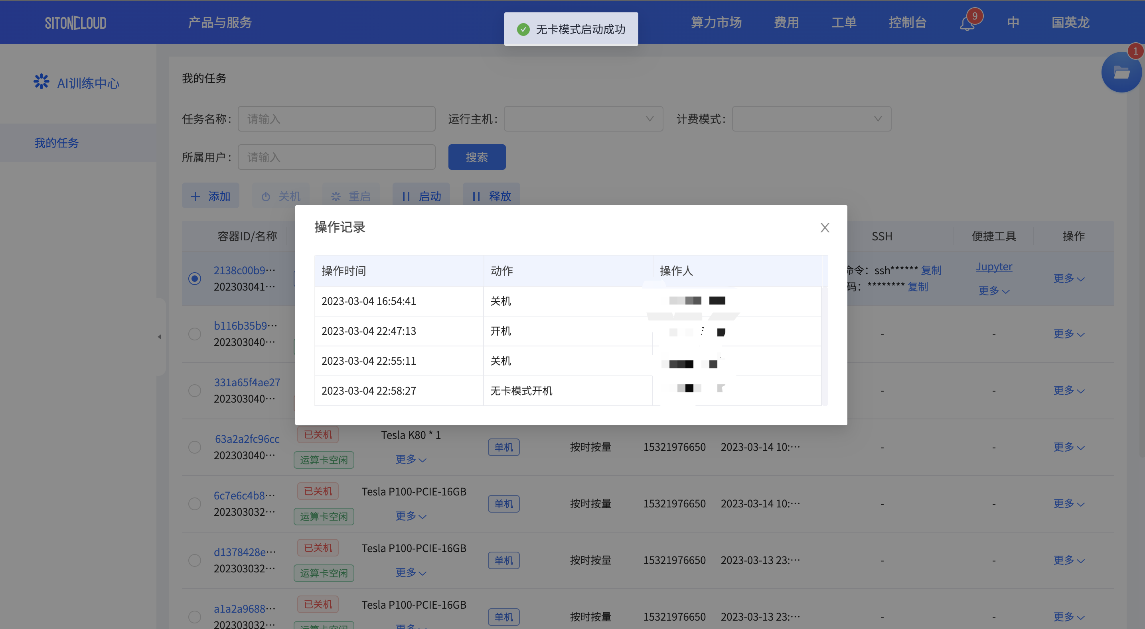Expand 更多 actions for 331a65f4ae27 row

click(x=1069, y=390)
